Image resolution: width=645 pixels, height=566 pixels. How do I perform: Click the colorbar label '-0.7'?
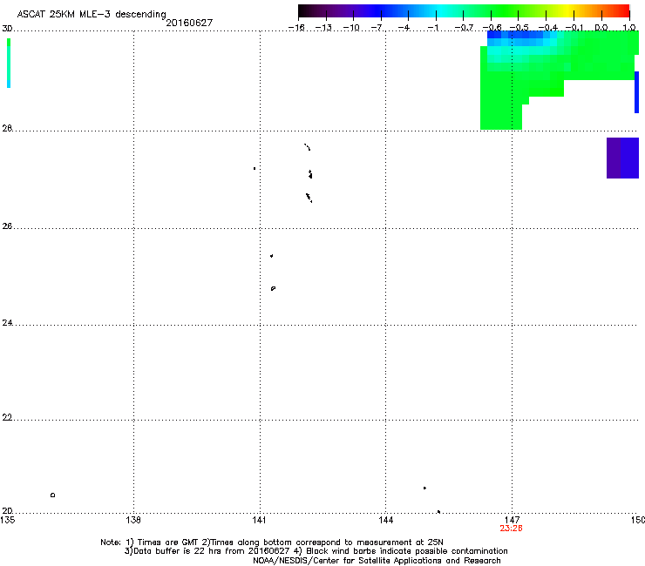(x=464, y=28)
